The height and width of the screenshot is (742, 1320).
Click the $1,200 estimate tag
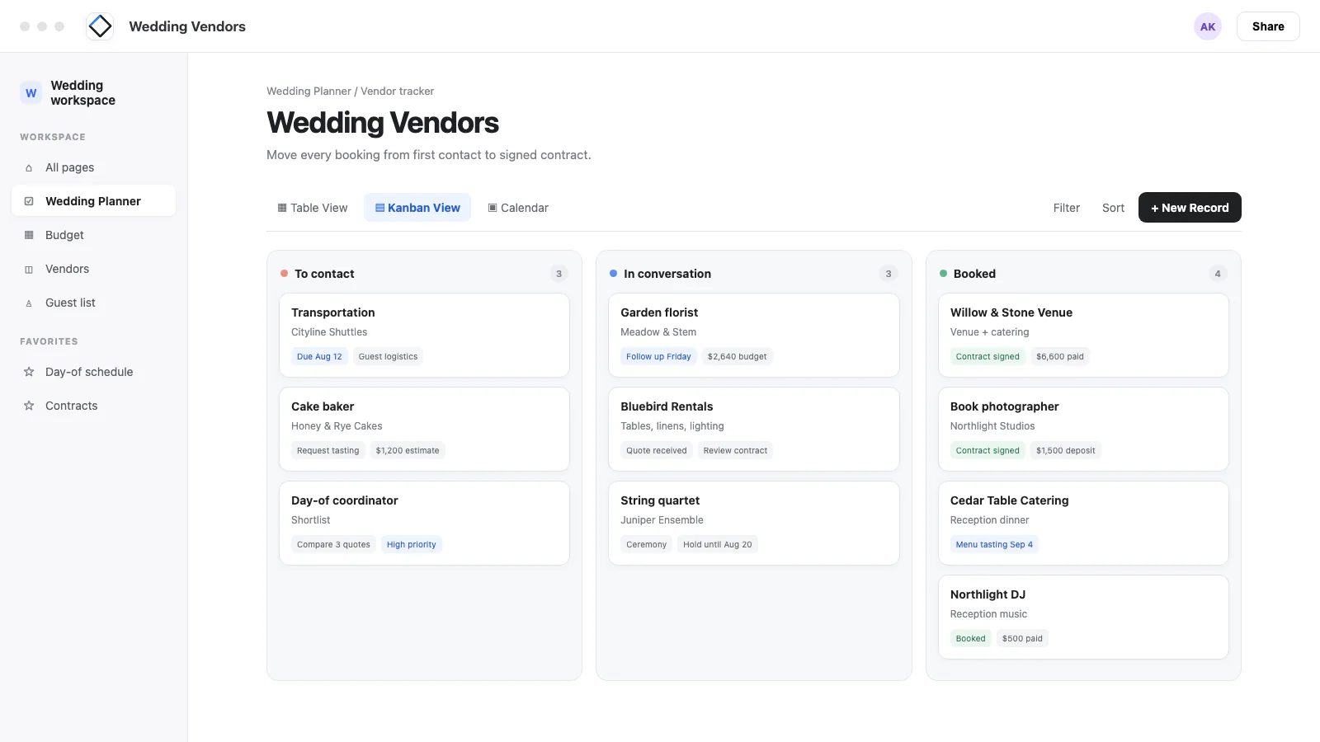point(408,451)
